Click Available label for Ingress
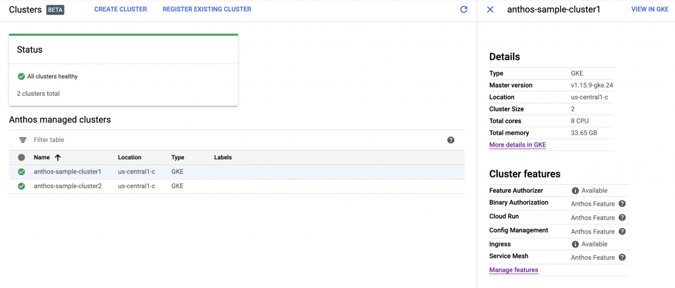The image size is (675, 288). tap(595, 244)
